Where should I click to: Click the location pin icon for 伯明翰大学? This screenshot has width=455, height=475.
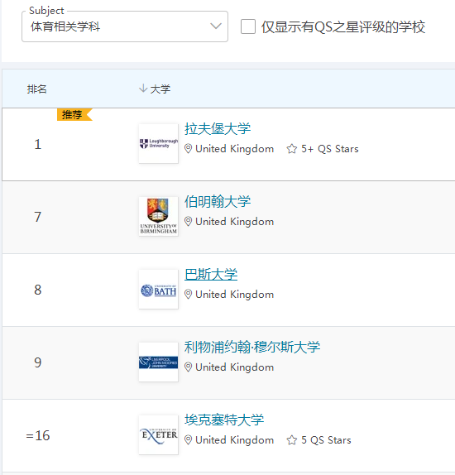188,222
